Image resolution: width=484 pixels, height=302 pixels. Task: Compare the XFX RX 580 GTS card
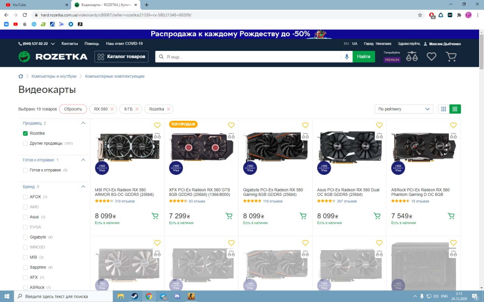231,136
